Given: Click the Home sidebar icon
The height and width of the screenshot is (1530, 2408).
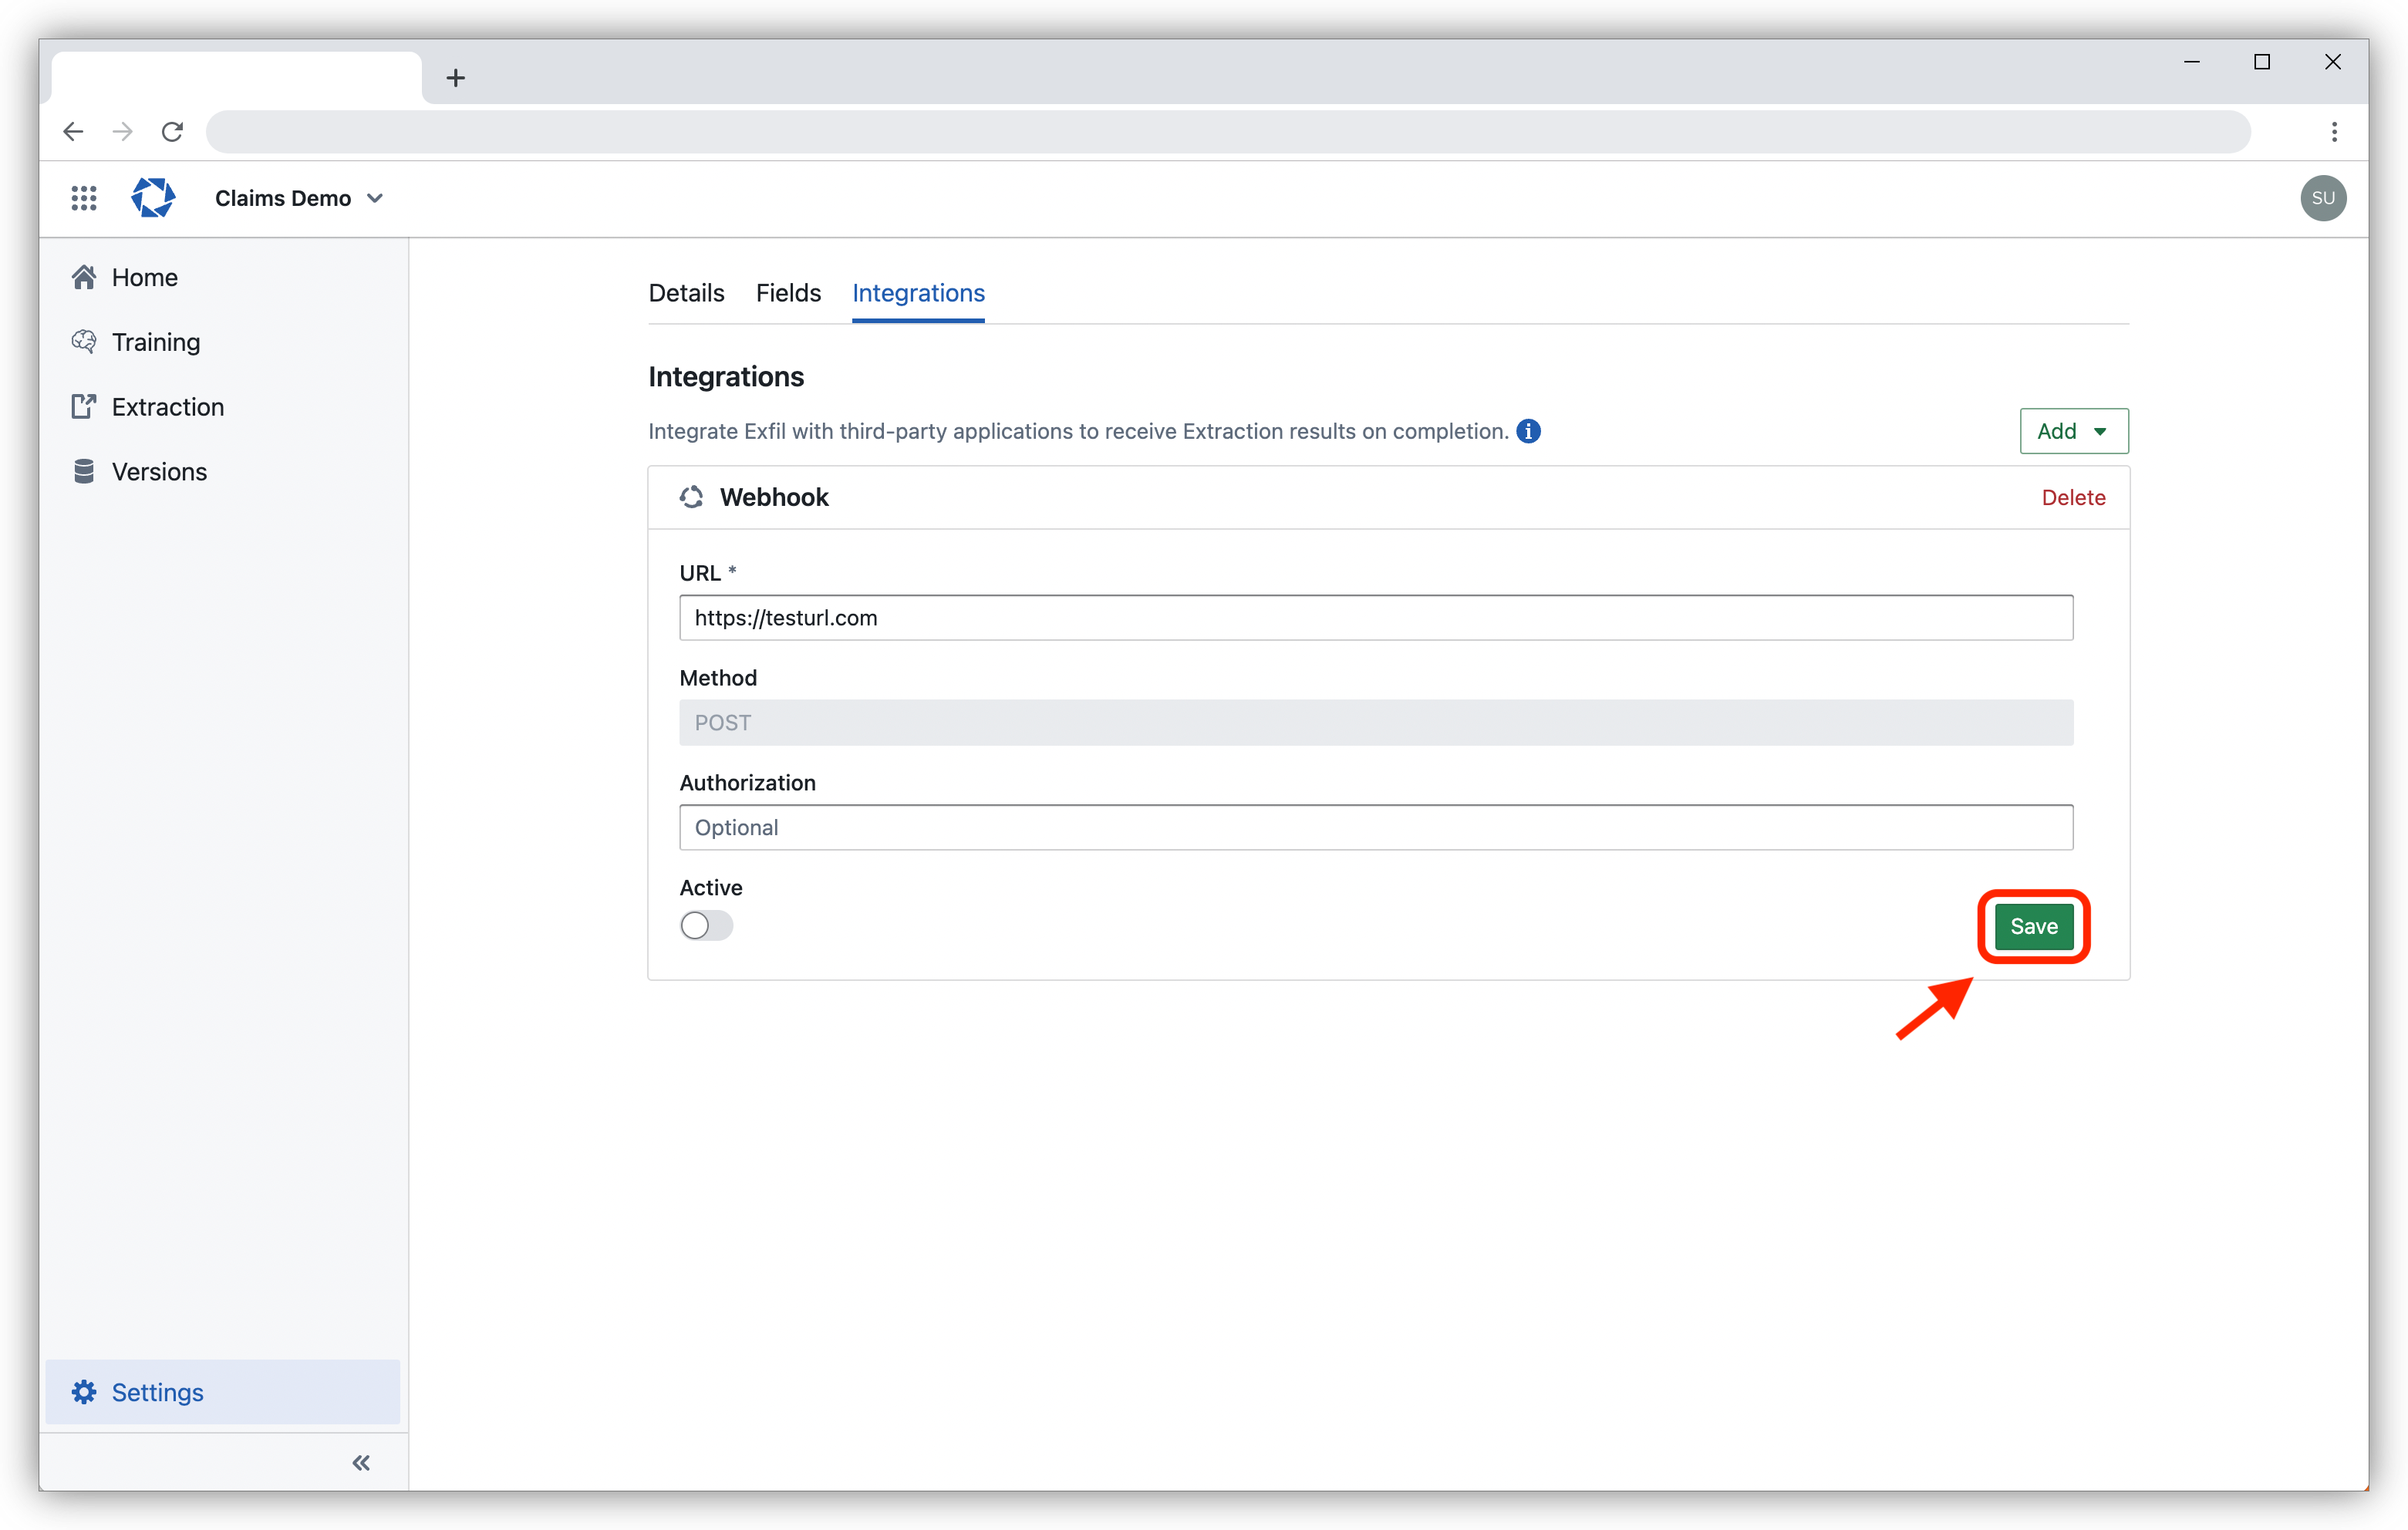Looking at the screenshot, I should tap(84, 275).
